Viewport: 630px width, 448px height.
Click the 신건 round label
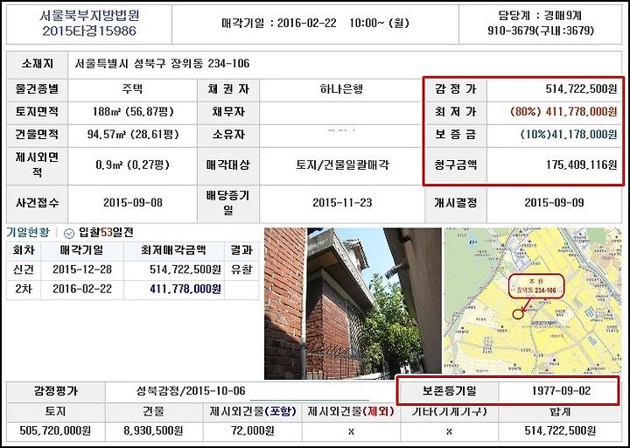24,269
